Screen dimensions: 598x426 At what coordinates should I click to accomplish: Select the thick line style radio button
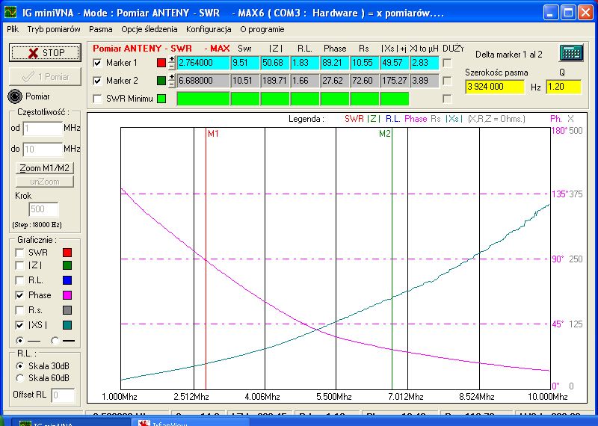point(55,340)
